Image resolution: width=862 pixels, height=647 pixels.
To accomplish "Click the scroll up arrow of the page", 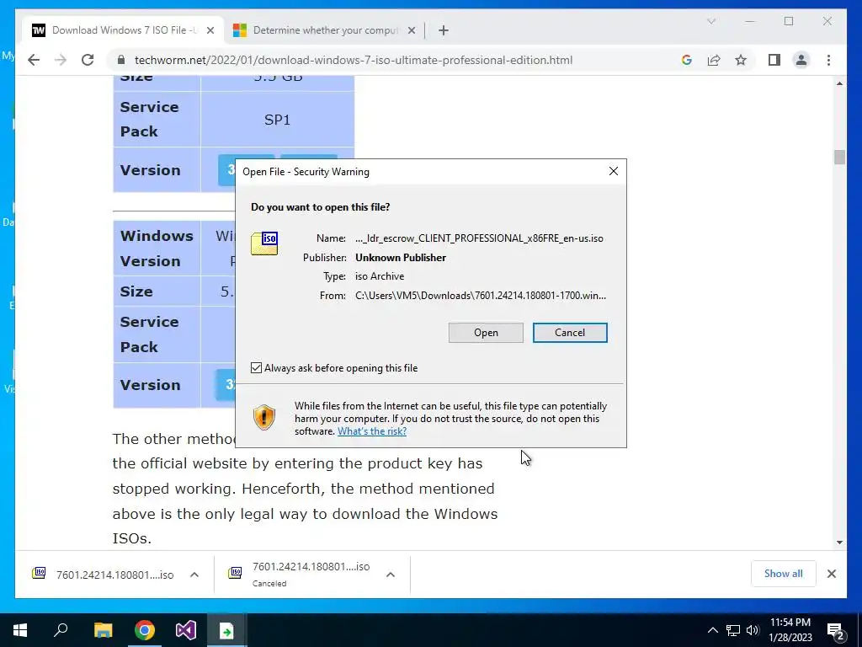I will coord(839,83).
